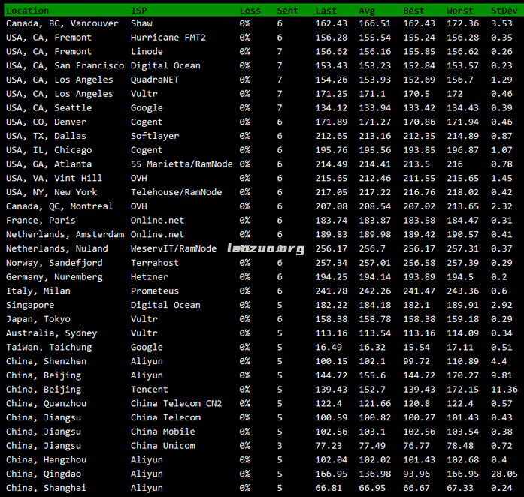Select China, Shanghai location
This screenshot has height=497, width=524.
(x=46, y=488)
